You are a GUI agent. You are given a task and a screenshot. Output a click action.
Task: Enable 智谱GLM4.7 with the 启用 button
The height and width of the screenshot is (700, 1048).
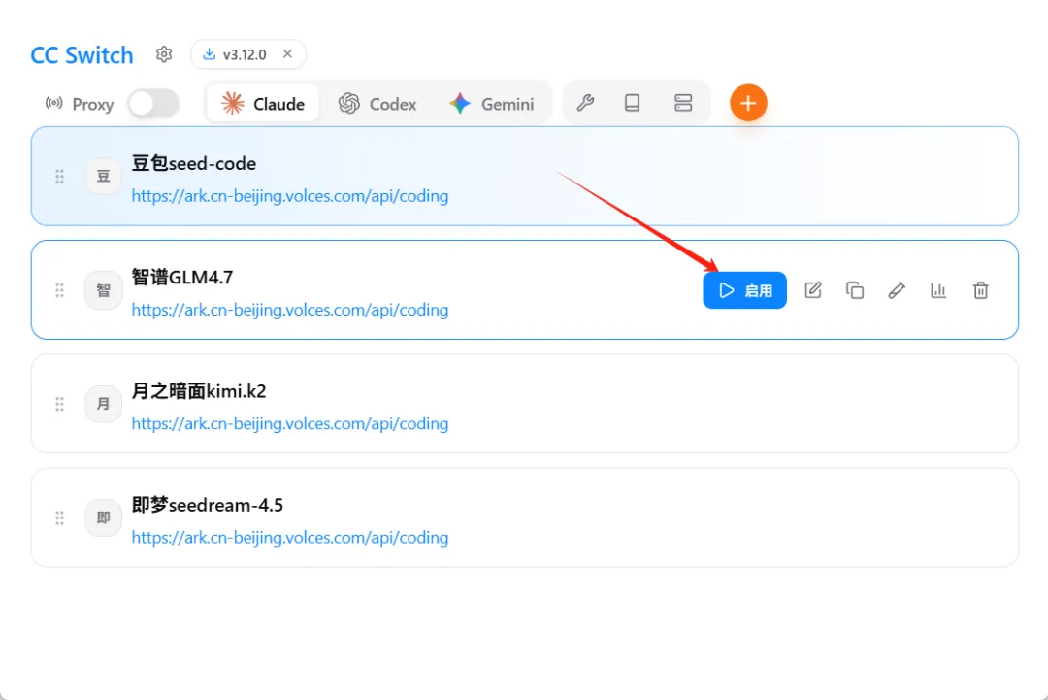tap(744, 290)
